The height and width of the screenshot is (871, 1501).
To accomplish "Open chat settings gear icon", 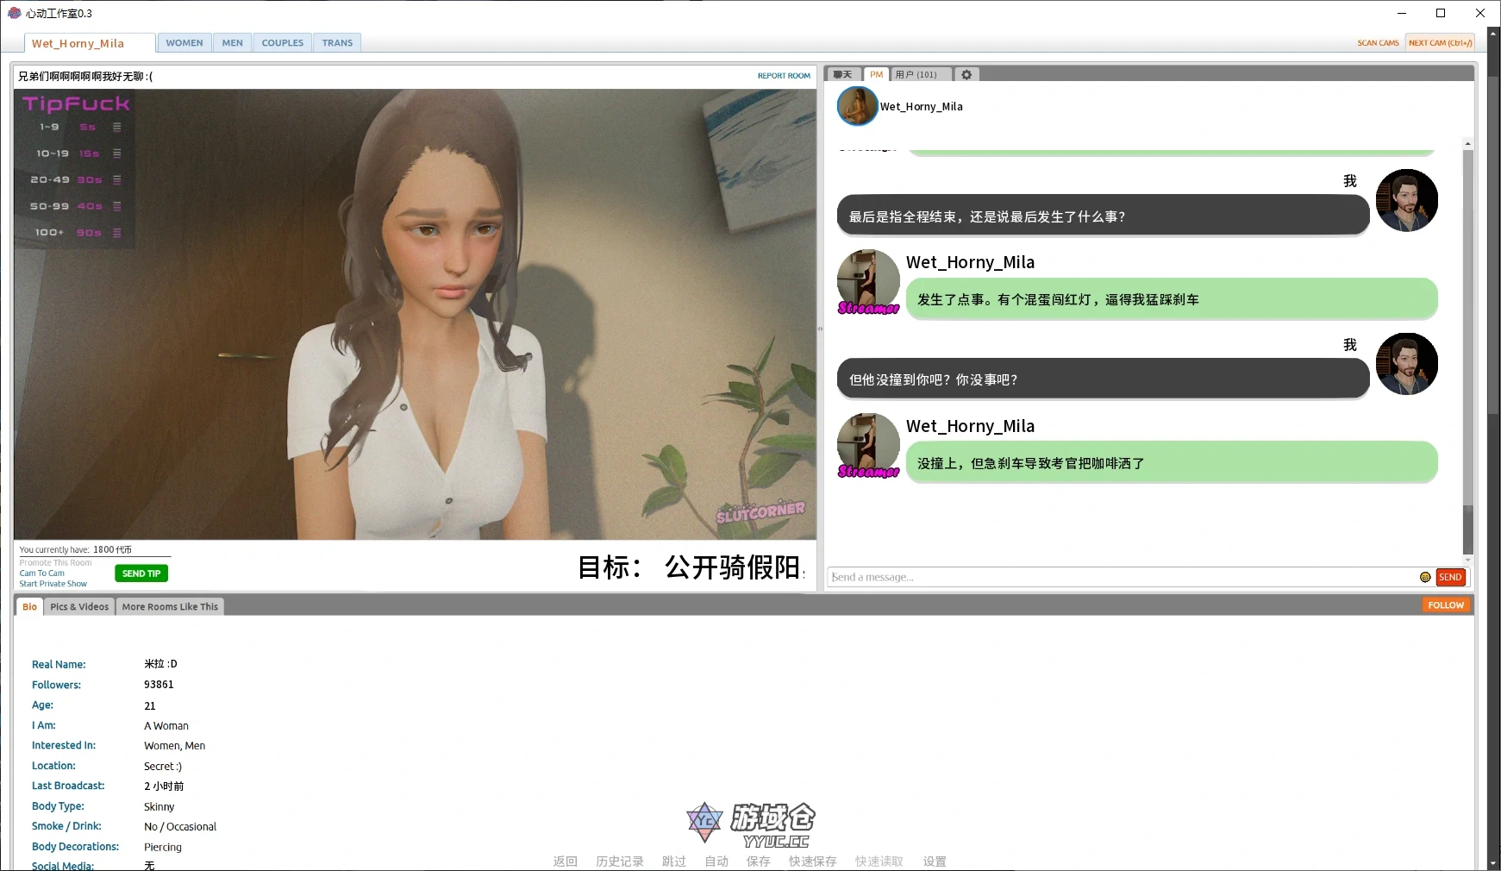I will click(966, 75).
